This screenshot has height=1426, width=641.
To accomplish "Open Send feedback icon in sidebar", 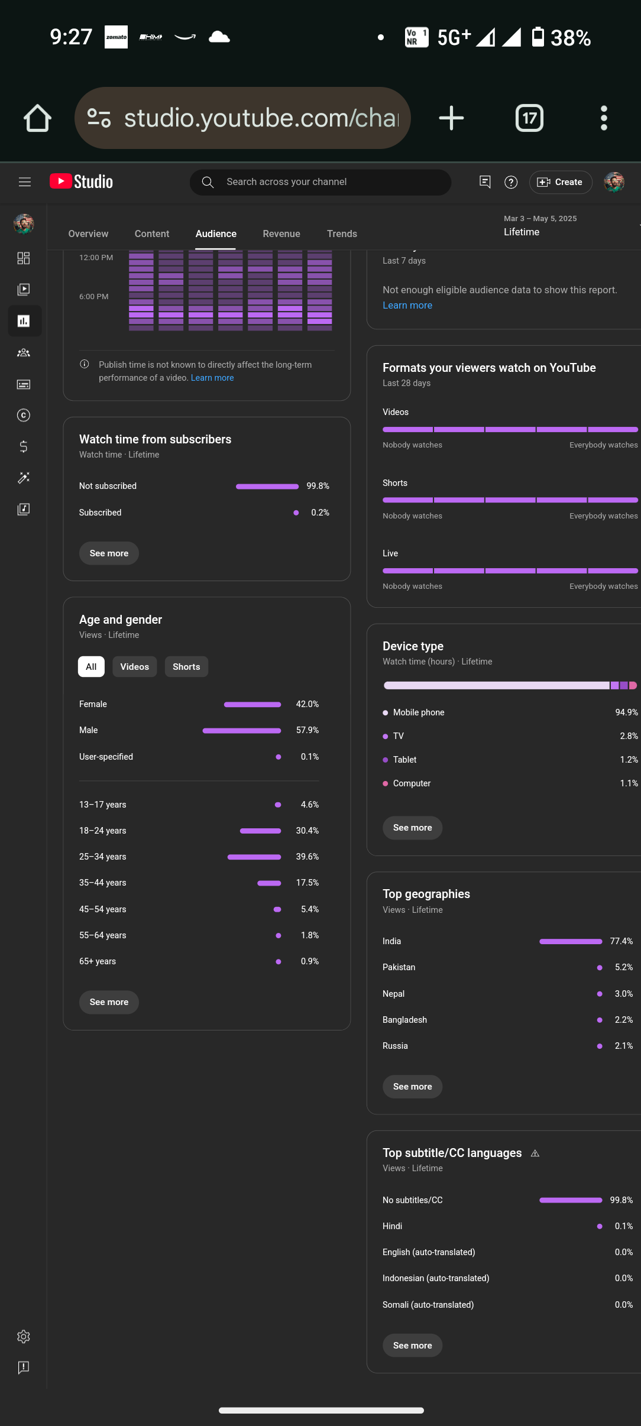I will point(24,1367).
